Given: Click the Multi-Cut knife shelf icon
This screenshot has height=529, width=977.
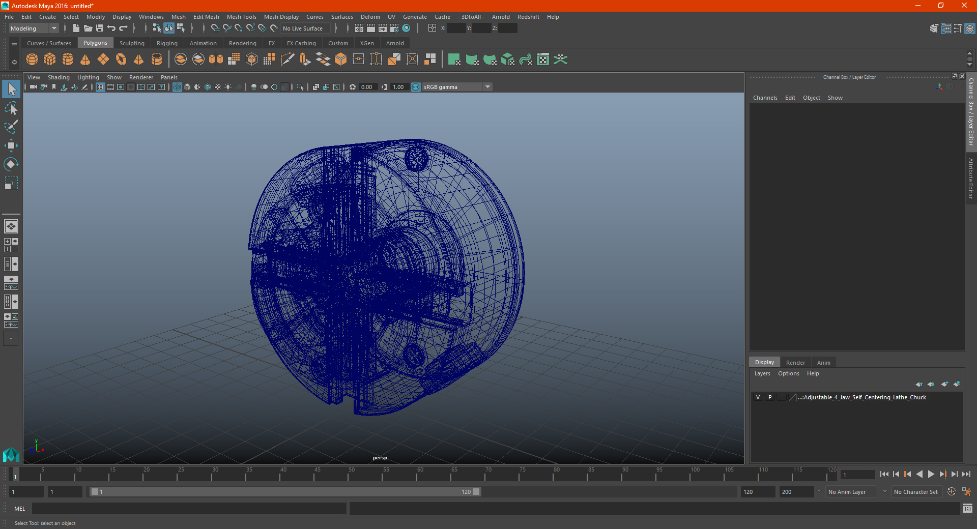Looking at the screenshot, I should click(x=288, y=60).
